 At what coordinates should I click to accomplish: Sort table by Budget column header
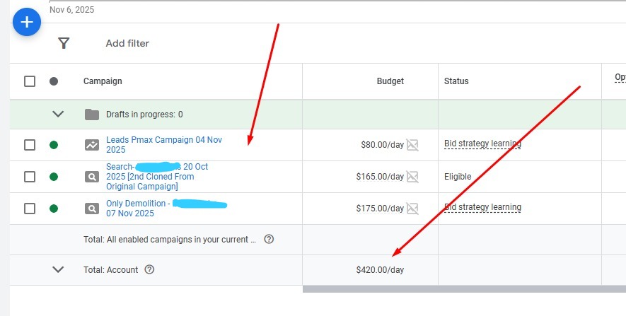coord(390,81)
